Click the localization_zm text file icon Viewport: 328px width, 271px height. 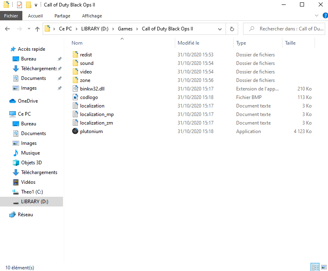75,123
